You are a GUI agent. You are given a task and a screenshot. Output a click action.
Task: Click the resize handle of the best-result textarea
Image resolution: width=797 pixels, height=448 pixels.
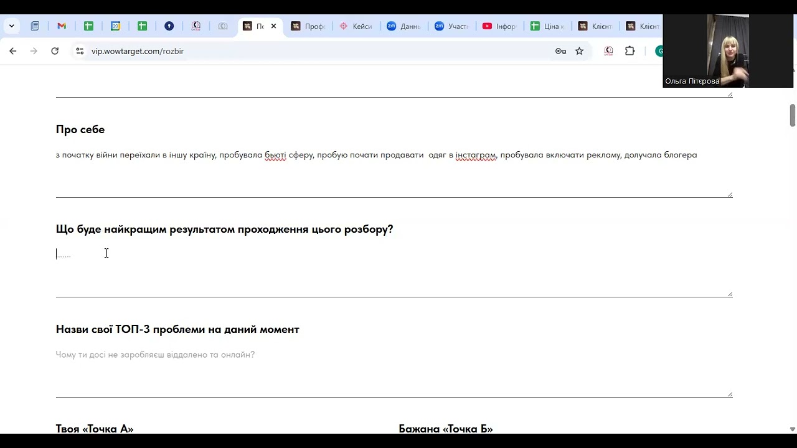(x=730, y=294)
